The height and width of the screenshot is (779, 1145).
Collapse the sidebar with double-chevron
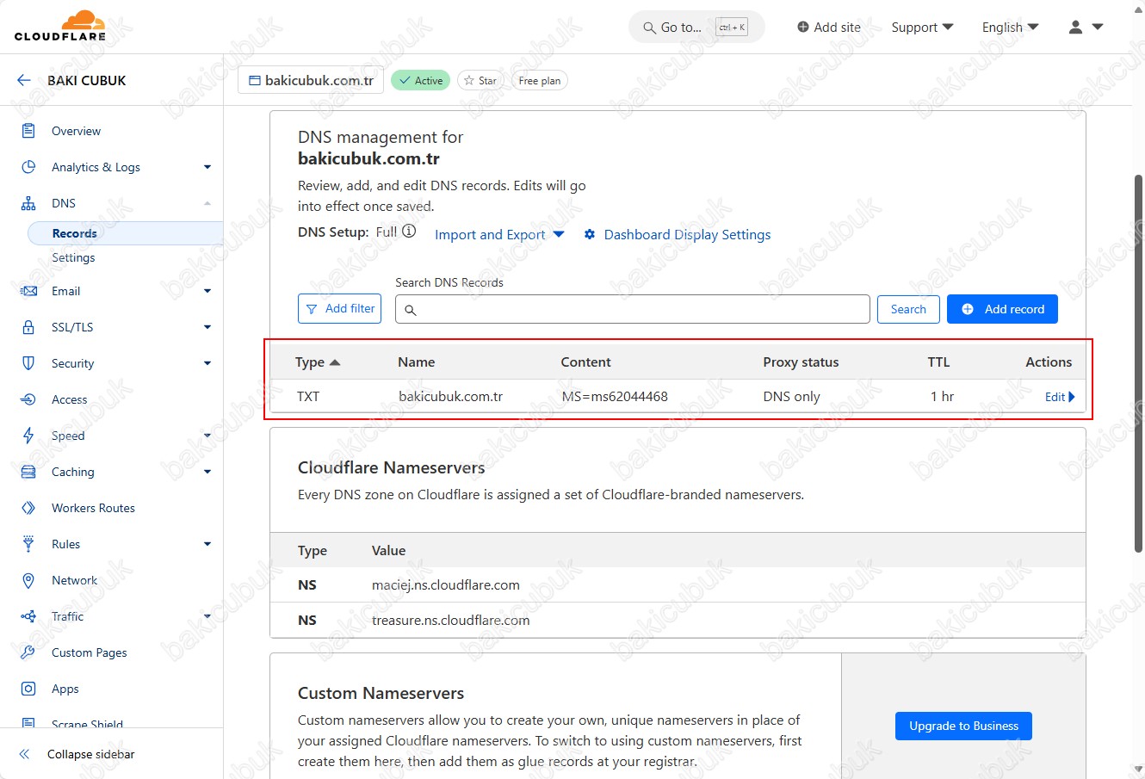coord(24,754)
